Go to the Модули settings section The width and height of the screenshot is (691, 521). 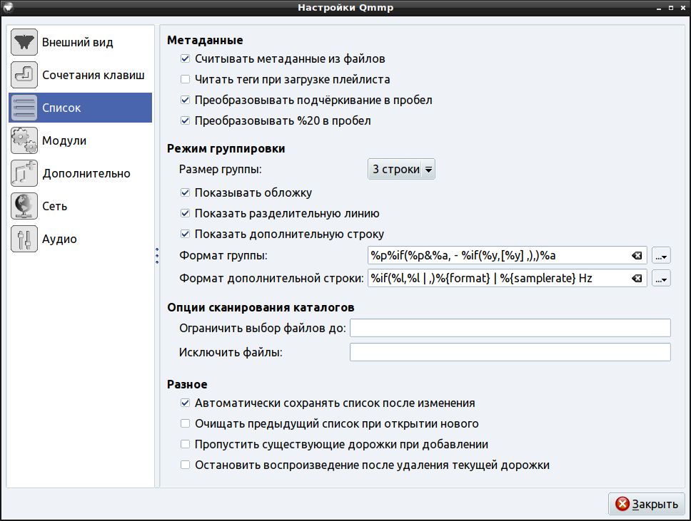point(64,141)
